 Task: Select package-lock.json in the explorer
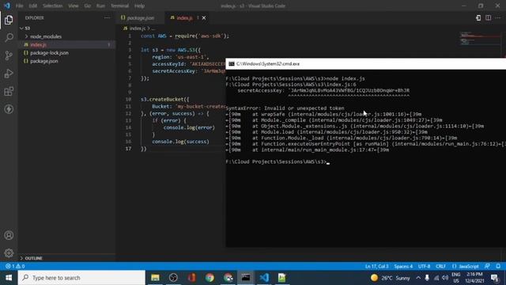click(x=49, y=53)
